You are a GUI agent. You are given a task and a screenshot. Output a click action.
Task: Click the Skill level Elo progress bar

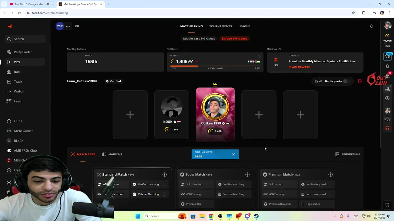pos(215,66)
